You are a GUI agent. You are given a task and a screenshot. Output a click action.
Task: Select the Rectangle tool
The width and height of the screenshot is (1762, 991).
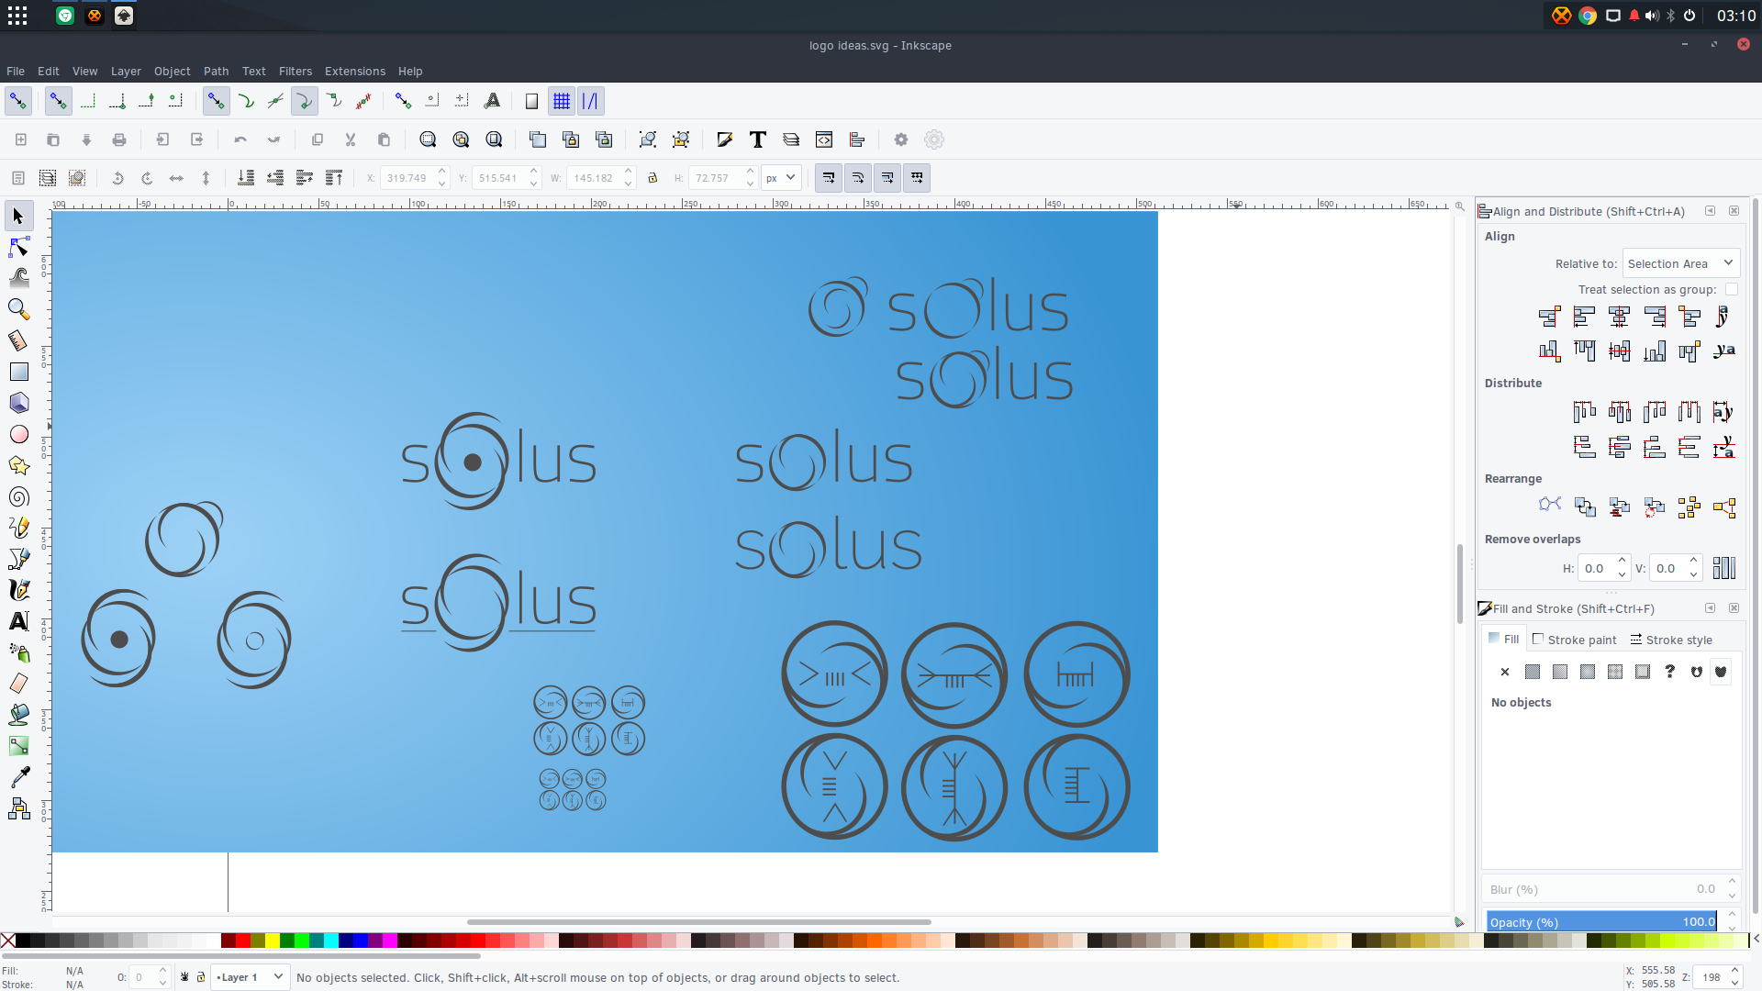[18, 372]
